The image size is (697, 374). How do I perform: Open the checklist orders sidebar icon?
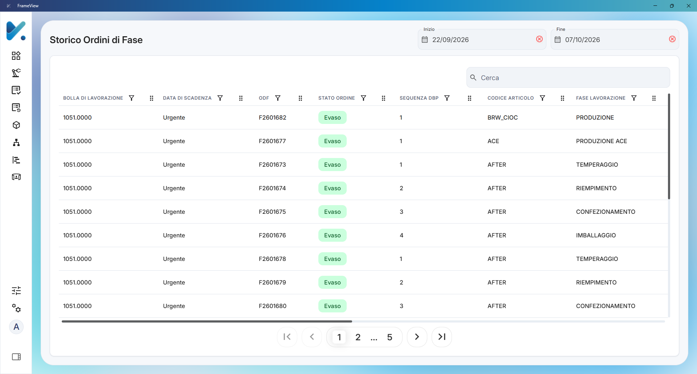coord(16,90)
